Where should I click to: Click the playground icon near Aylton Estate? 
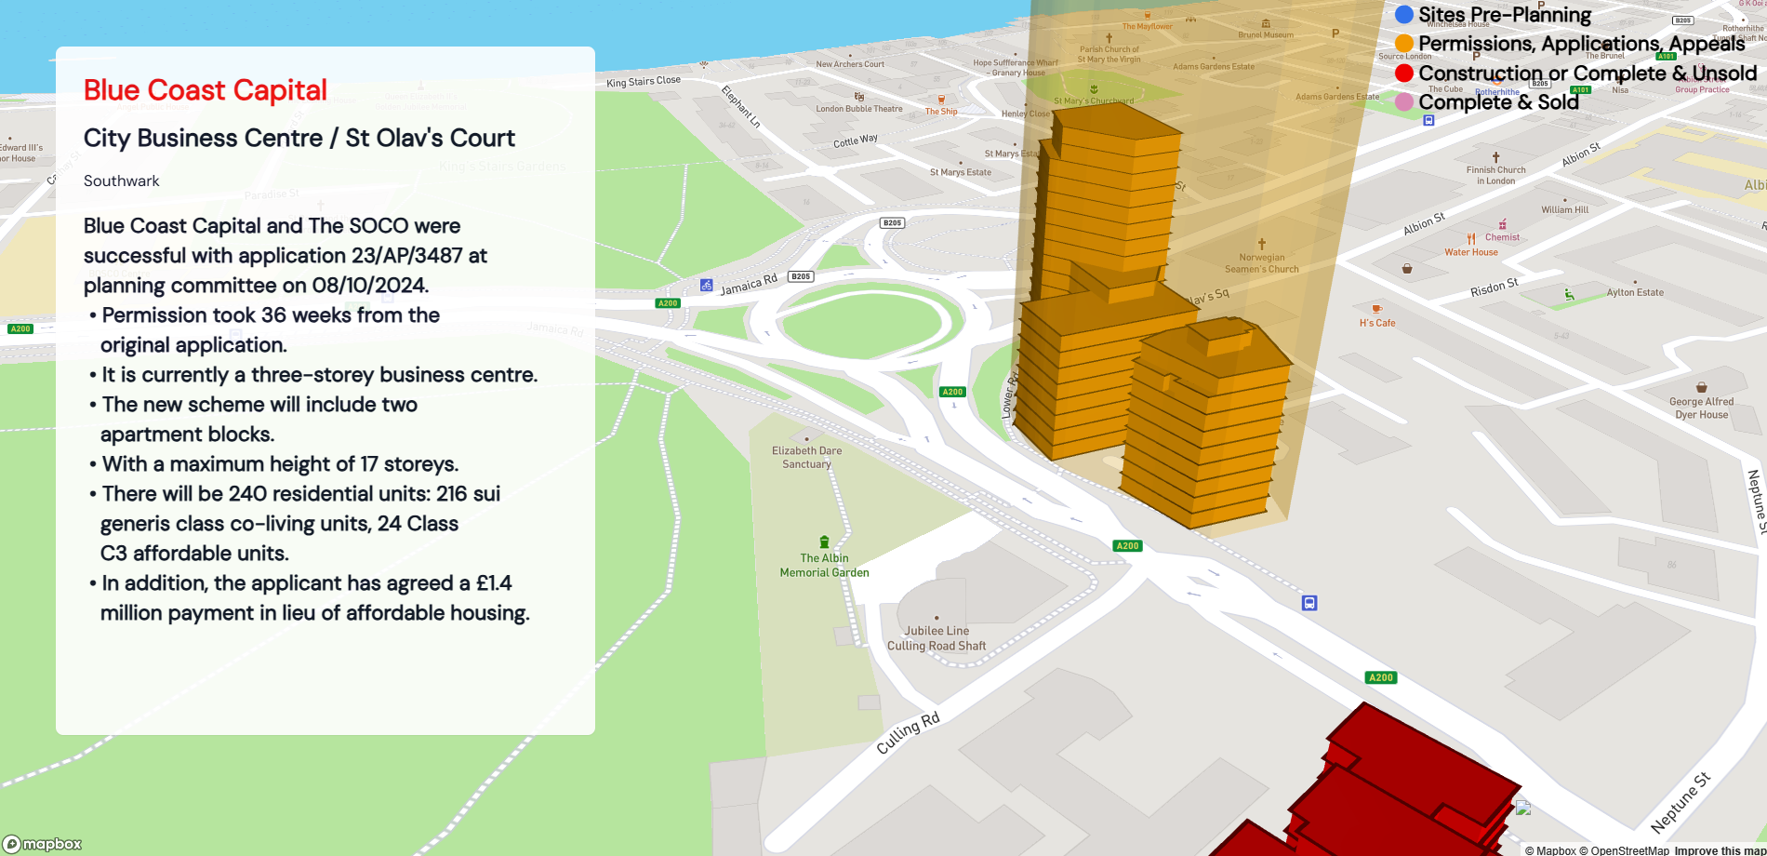pos(1569,294)
